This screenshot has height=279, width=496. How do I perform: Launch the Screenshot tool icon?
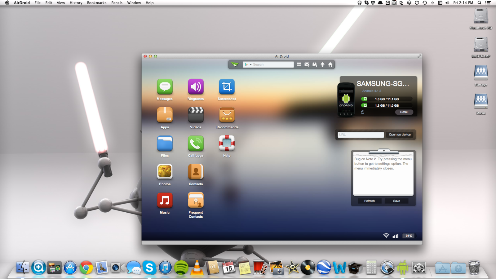point(227,86)
